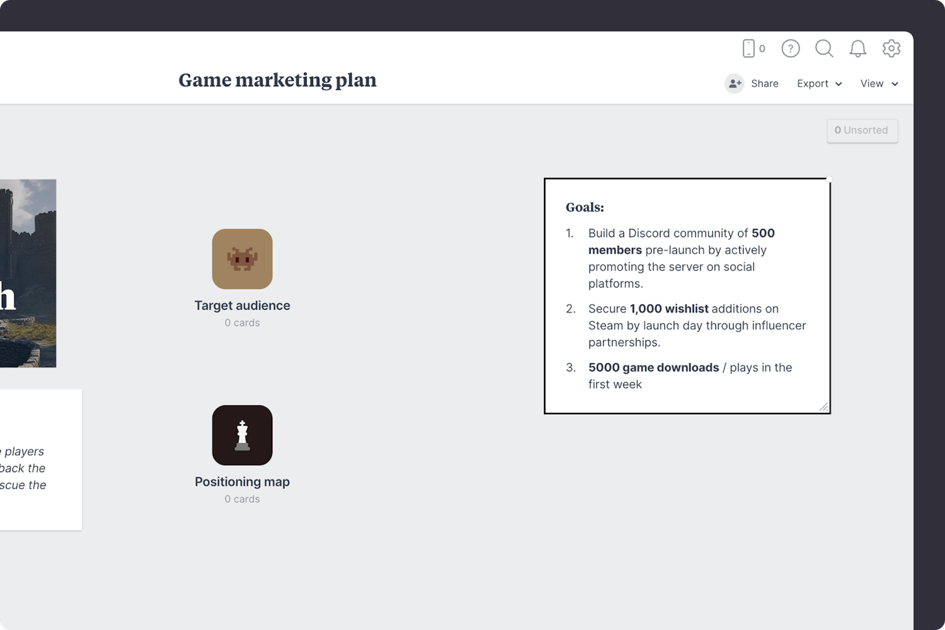Click the mobile device sync icon
The height and width of the screenshot is (630, 945).
(x=750, y=48)
